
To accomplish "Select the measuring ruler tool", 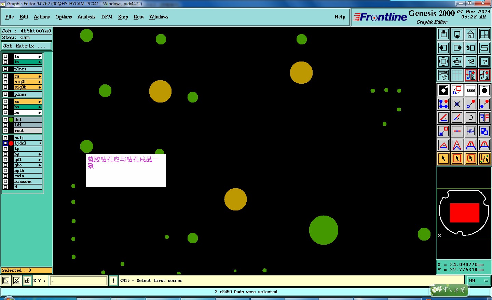I will tap(471, 90).
